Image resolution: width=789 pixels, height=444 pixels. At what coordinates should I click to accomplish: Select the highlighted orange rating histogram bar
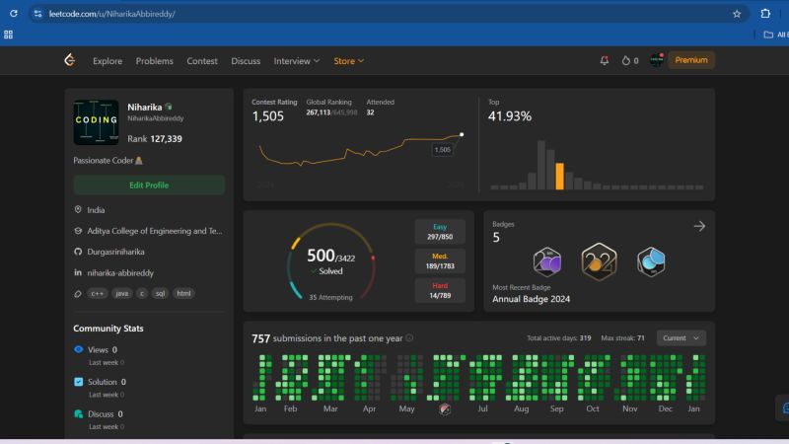(x=559, y=177)
